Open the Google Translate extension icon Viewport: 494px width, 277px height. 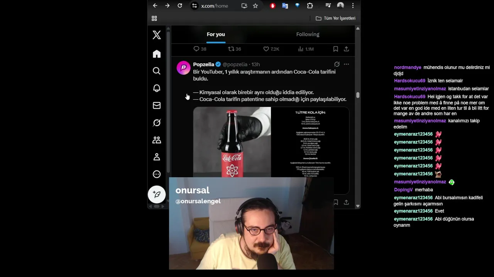(x=285, y=6)
